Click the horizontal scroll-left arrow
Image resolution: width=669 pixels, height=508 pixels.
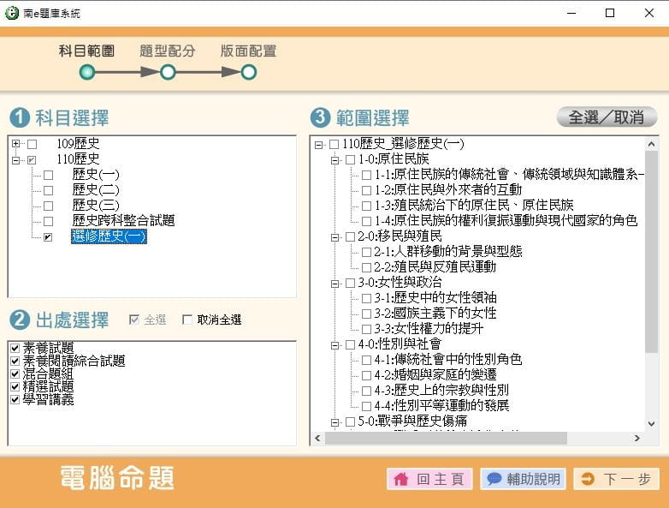tap(317, 439)
